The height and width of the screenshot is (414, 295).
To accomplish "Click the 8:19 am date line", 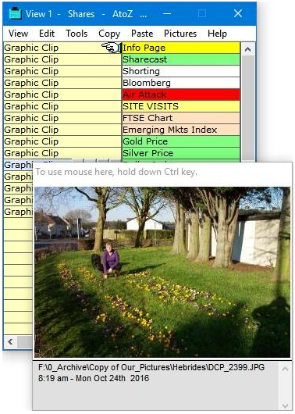I will pyautogui.click(x=94, y=378).
